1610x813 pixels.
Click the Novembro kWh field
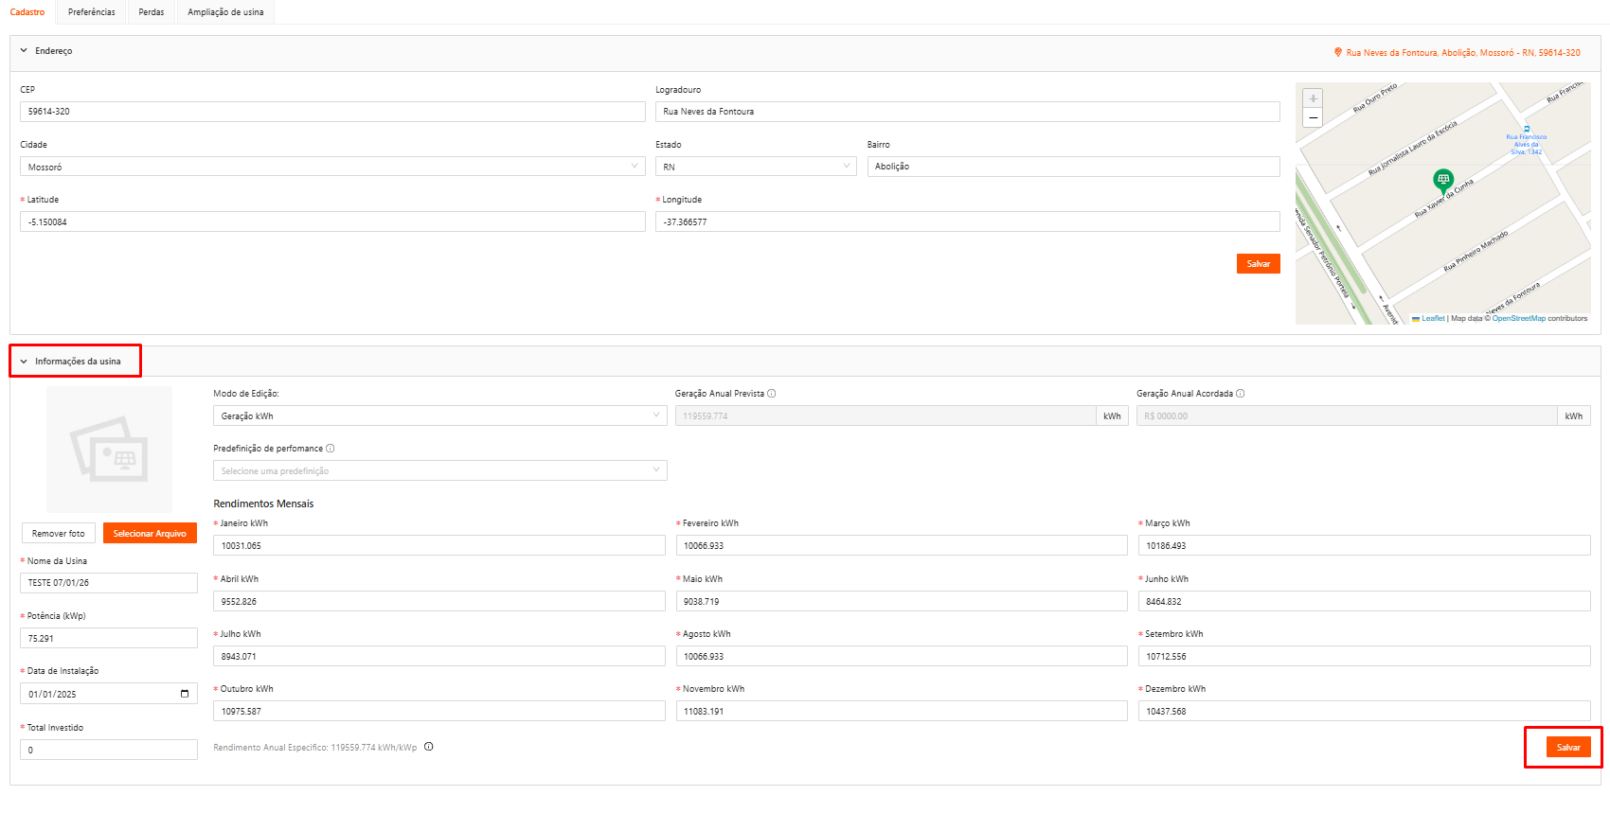902,711
